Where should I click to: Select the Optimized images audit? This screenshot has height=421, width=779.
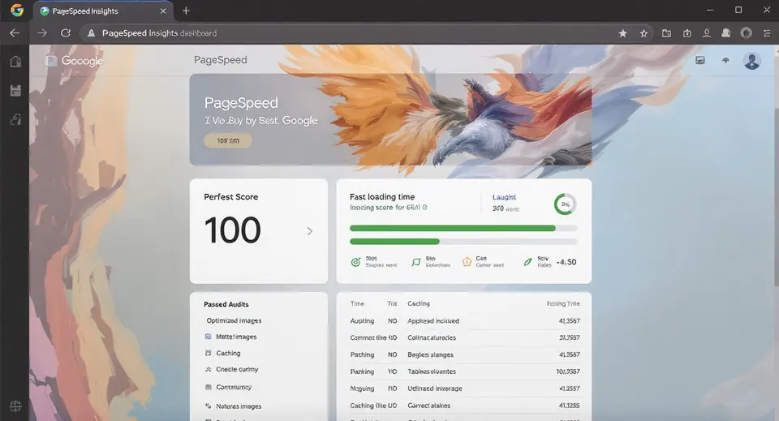pyautogui.click(x=234, y=320)
